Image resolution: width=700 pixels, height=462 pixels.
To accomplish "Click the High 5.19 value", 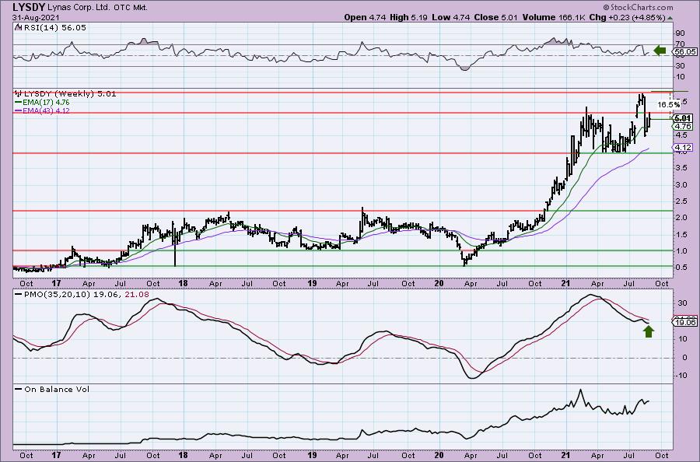I will tap(408, 17).
